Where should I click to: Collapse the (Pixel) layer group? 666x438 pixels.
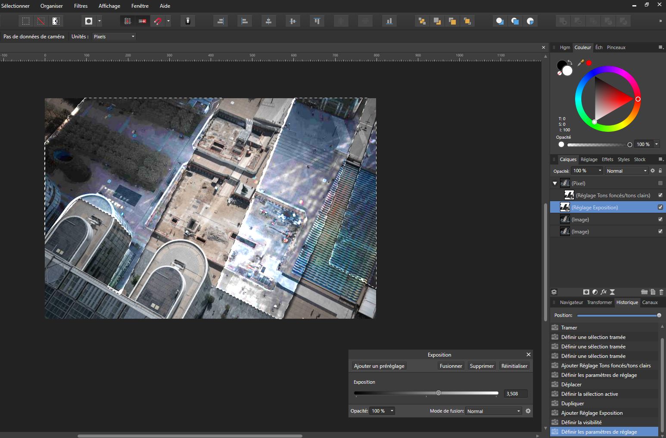click(555, 183)
